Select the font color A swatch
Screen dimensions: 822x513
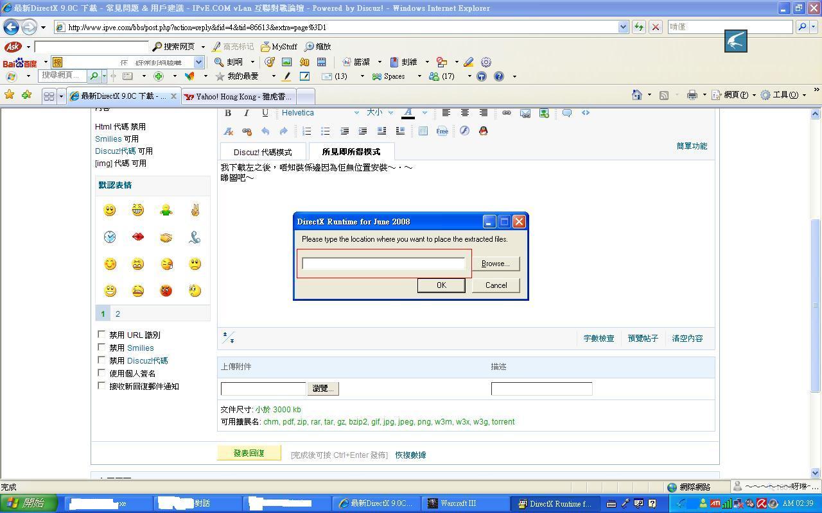(408, 113)
